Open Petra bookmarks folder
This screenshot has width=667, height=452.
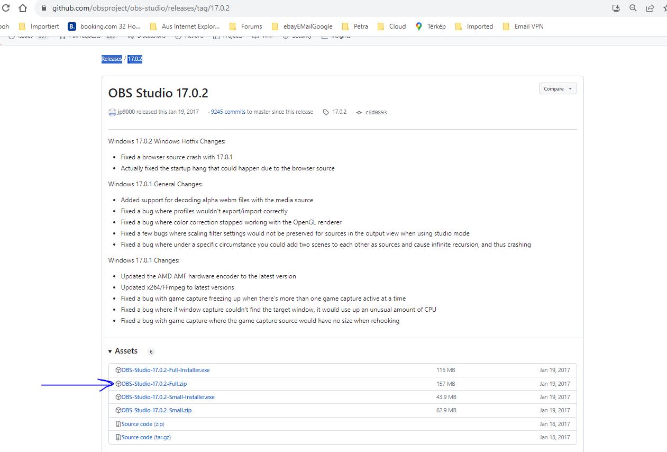pyautogui.click(x=355, y=26)
